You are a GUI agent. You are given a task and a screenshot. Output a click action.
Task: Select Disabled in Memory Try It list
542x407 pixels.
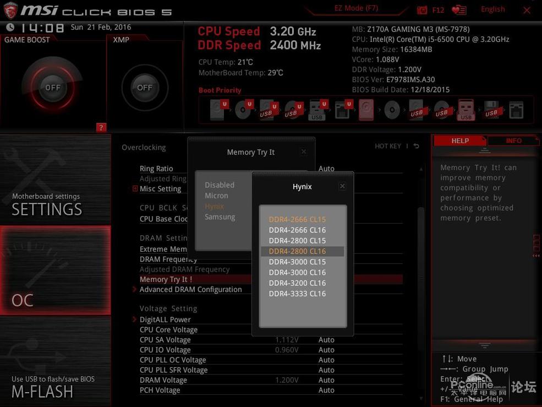click(220, 185)
